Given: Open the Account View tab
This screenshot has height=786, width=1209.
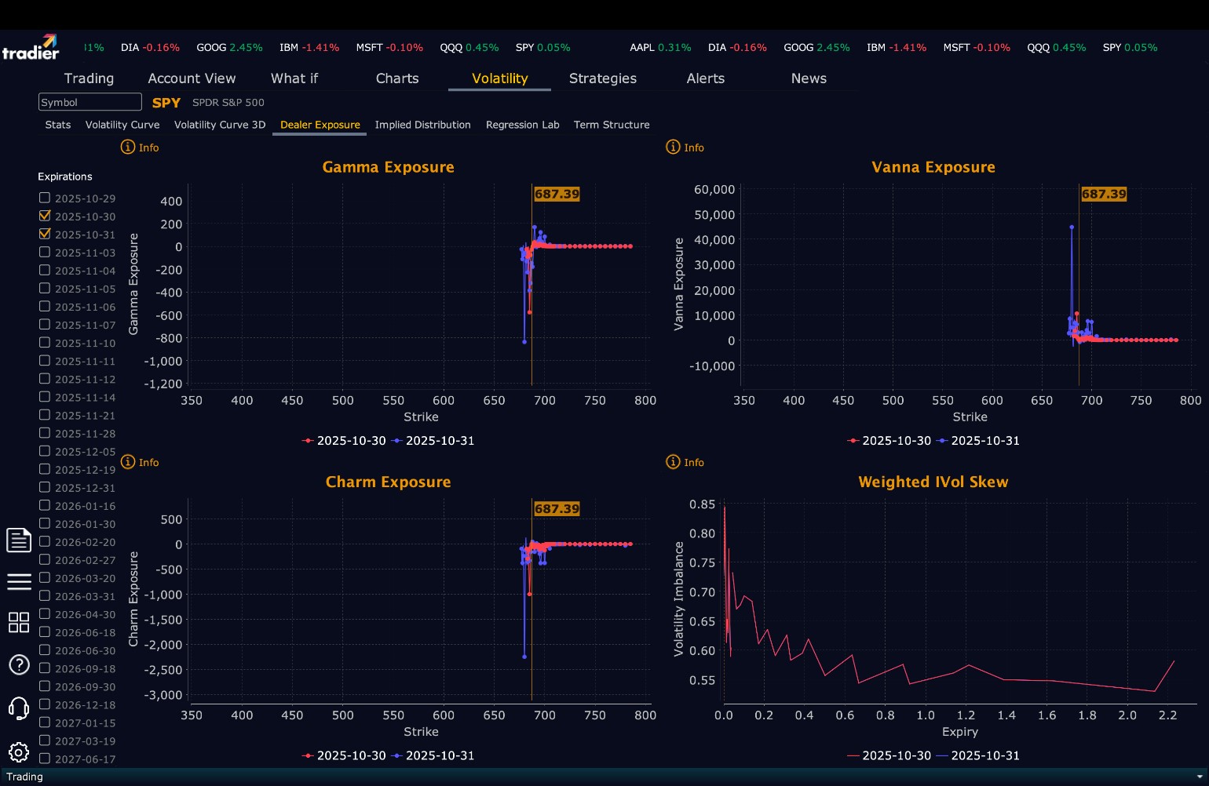Looking at the screenshot, I should click(x=192, y=78).
